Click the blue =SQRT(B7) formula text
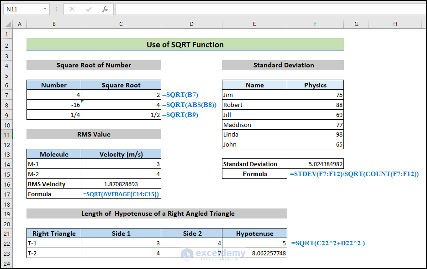 (182, 95)
